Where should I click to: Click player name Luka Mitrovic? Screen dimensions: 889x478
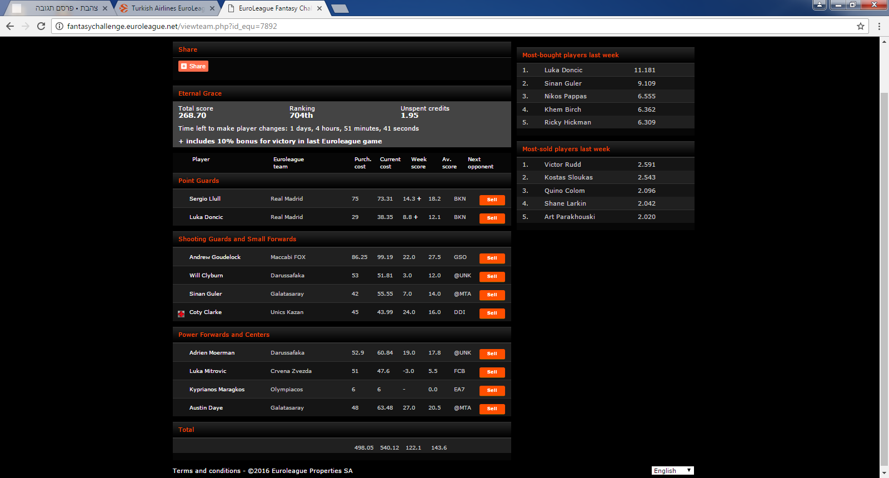tap(208, 371)
